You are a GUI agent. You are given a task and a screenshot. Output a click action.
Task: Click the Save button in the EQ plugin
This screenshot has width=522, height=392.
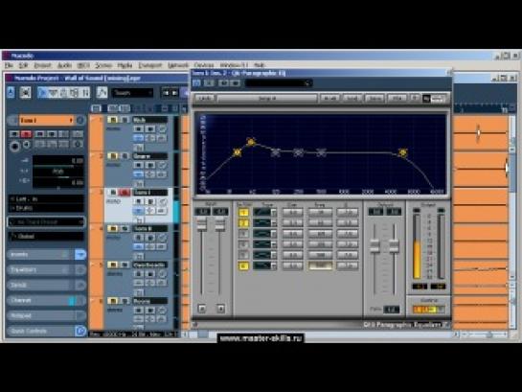pyautogui.click(x=374, y=99)
